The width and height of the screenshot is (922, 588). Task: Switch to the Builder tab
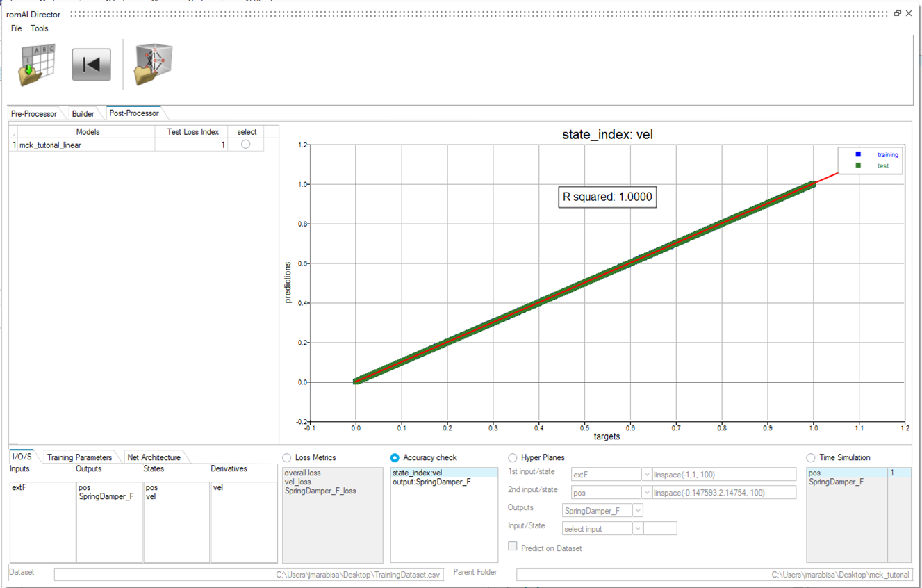coord(83,113)
